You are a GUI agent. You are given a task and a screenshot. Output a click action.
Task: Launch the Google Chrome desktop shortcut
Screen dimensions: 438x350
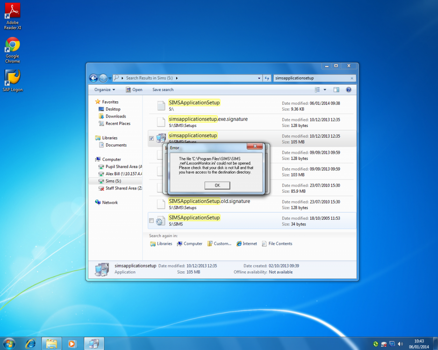coord(12,50)
